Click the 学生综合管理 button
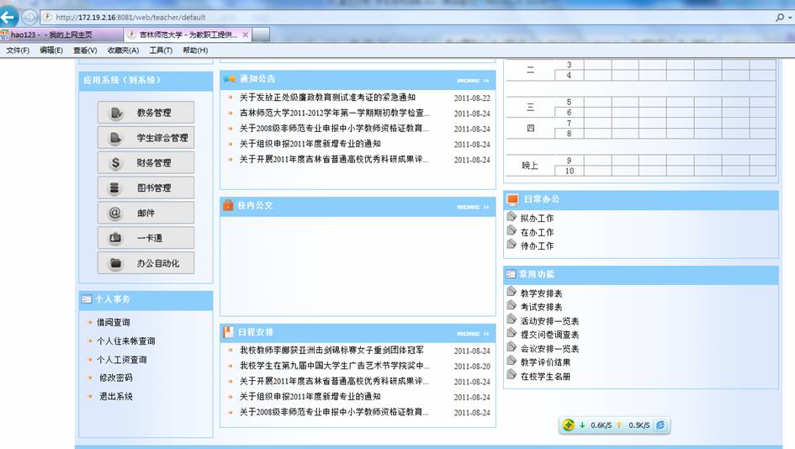 (146, 138)
